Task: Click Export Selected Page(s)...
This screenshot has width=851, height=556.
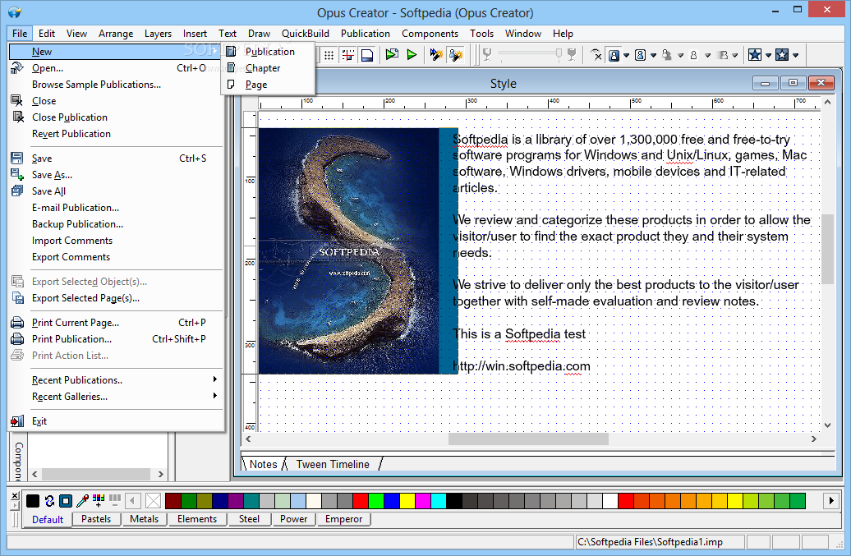Action: click(116, 298)
